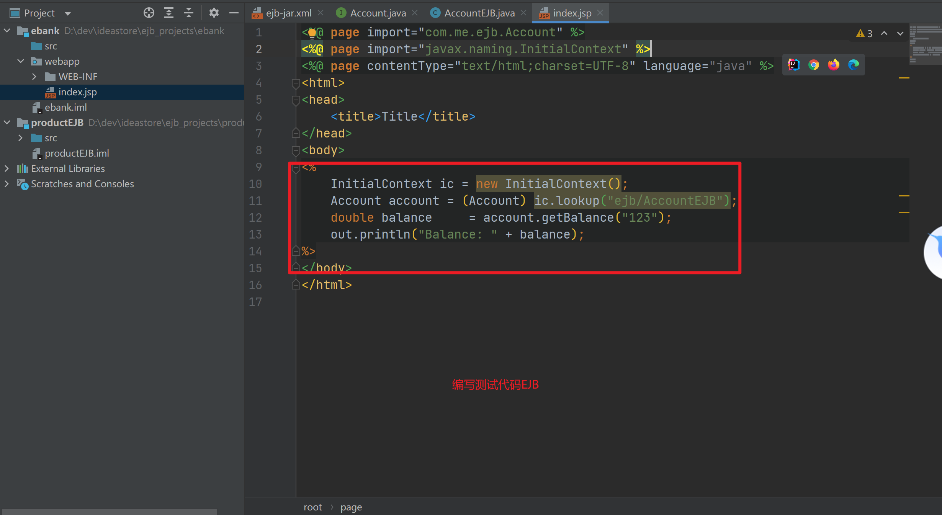Click the Expand All icon in Project panel
Viewport: 942px width, 515px height.
point(169,13)
